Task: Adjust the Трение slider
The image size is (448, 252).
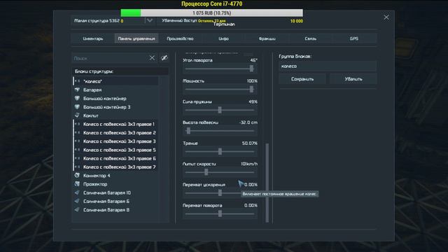Action: point(220,151)
